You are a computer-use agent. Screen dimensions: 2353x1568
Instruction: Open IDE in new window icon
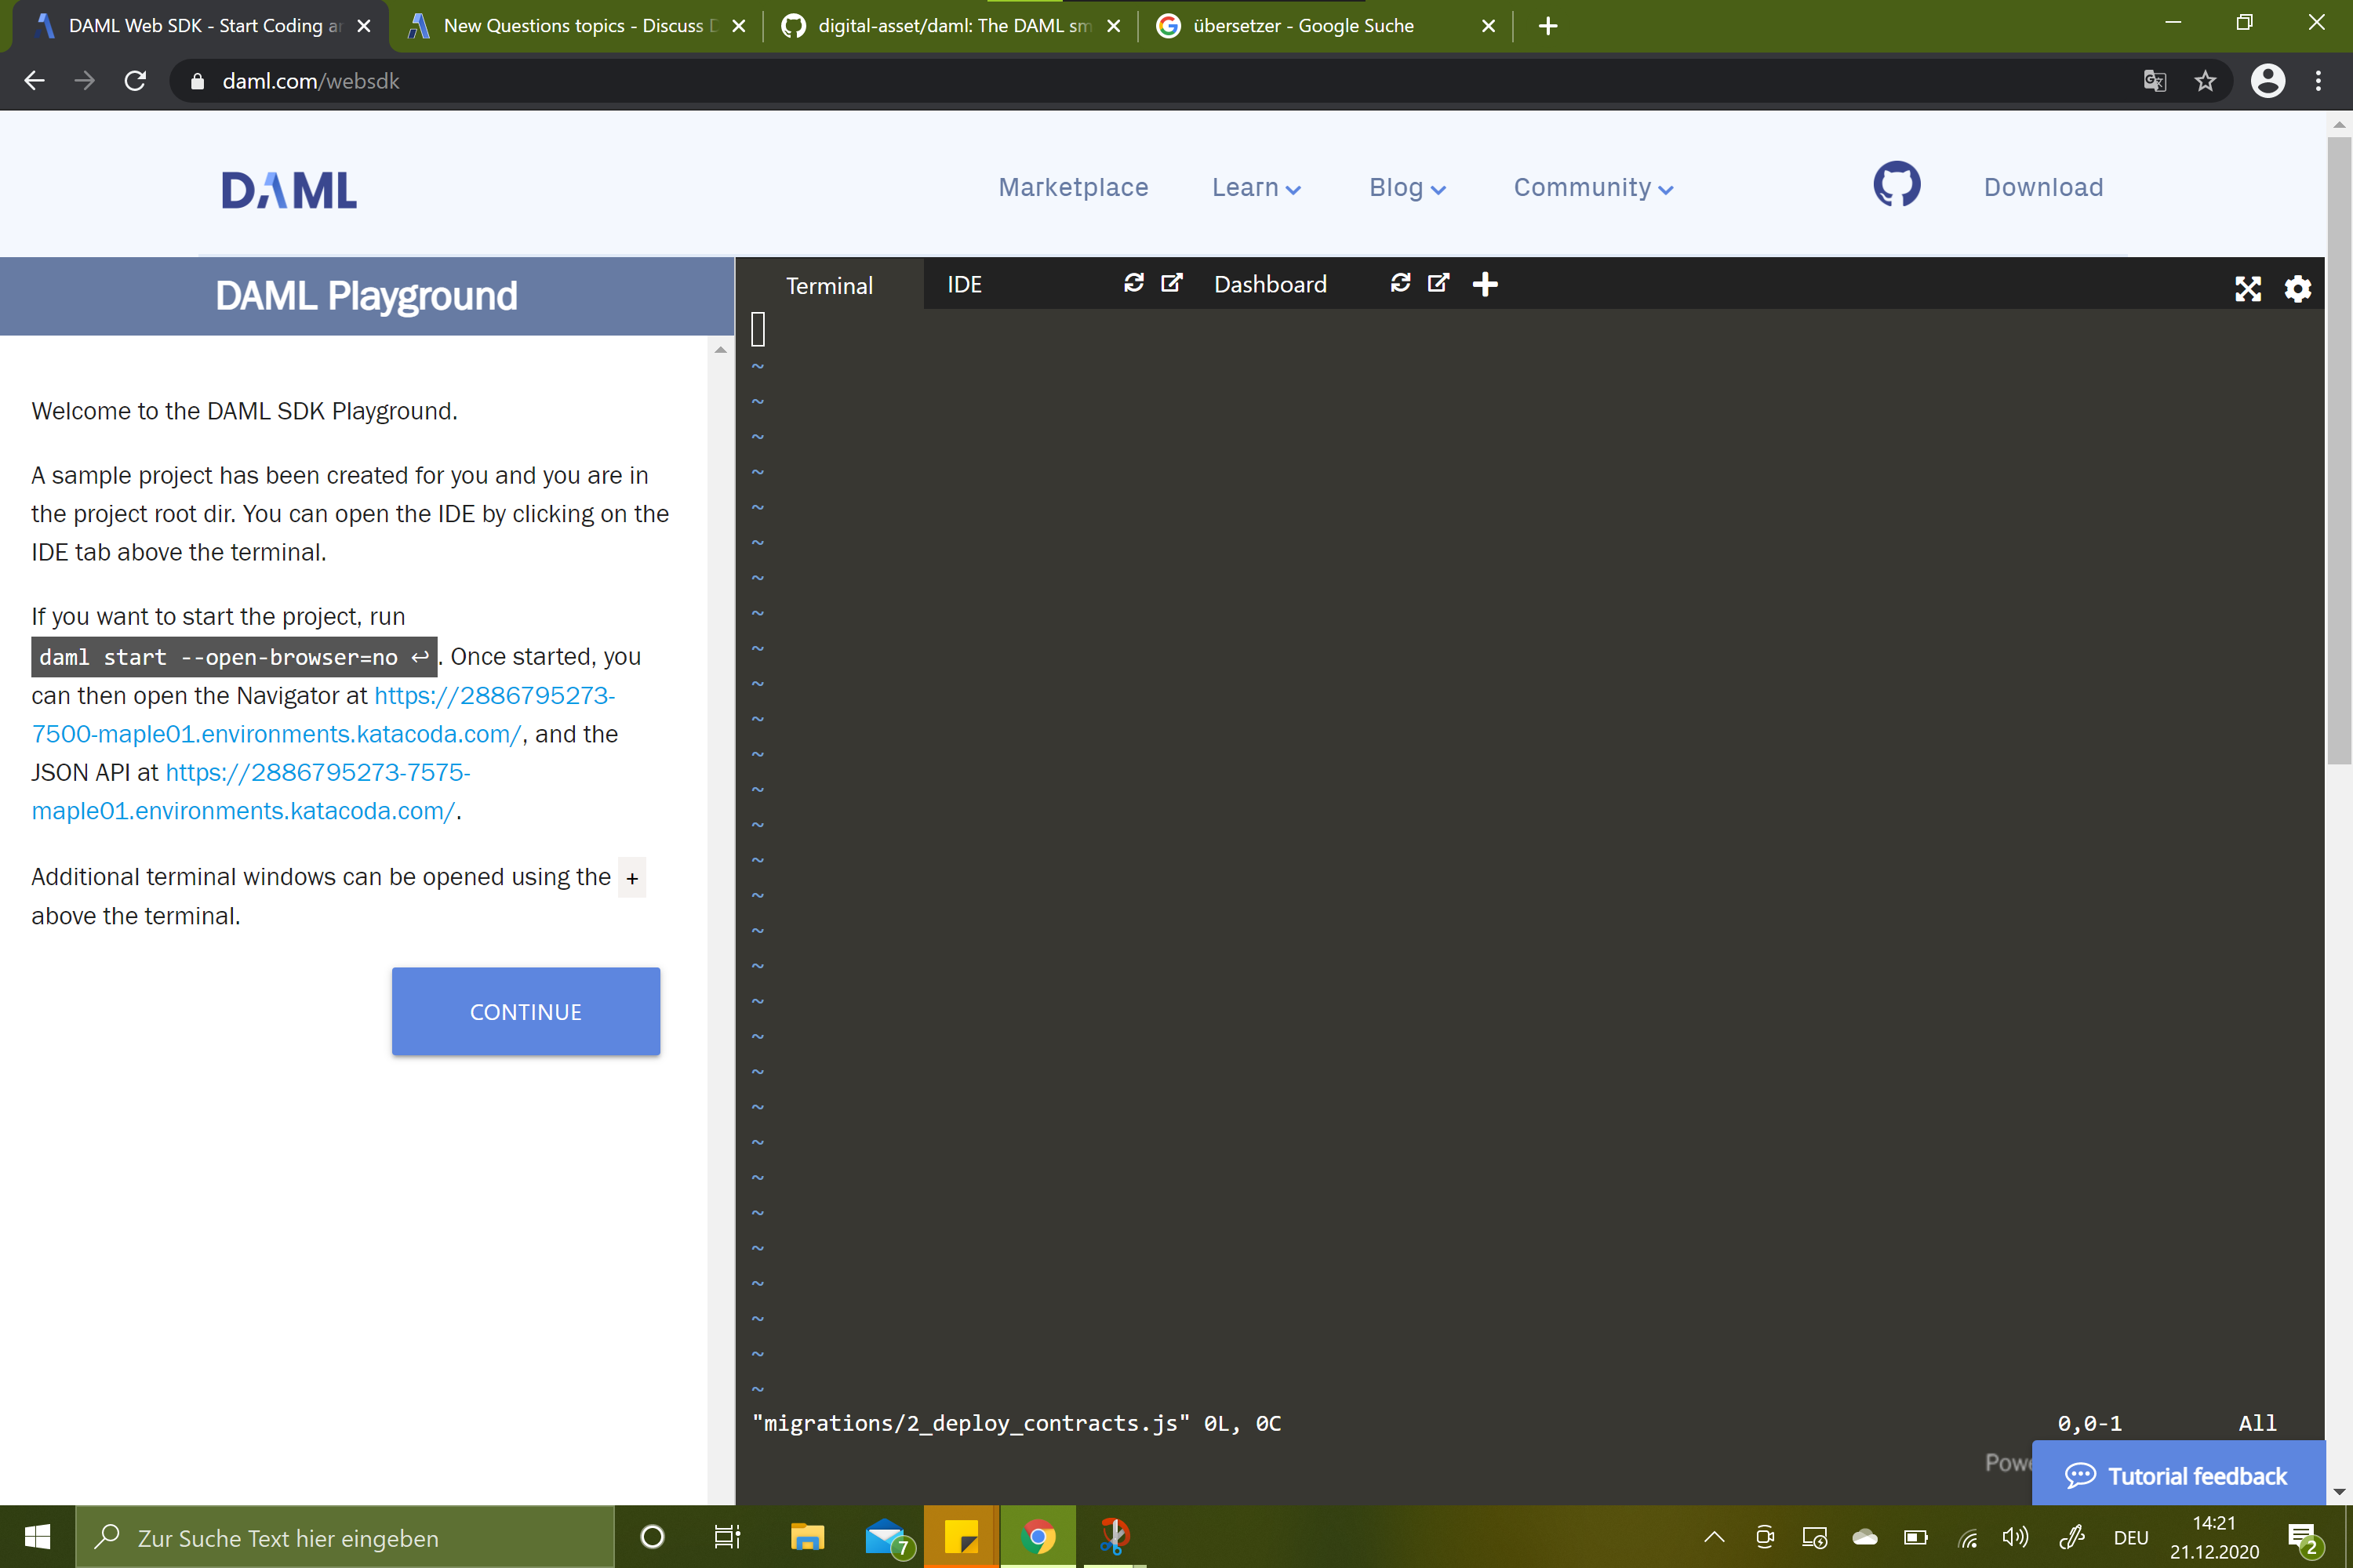point(1172,284)
